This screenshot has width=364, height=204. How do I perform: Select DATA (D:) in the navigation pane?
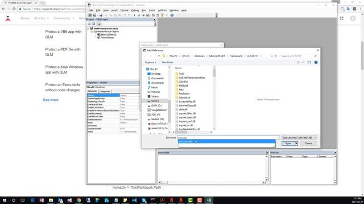point(156,105)
